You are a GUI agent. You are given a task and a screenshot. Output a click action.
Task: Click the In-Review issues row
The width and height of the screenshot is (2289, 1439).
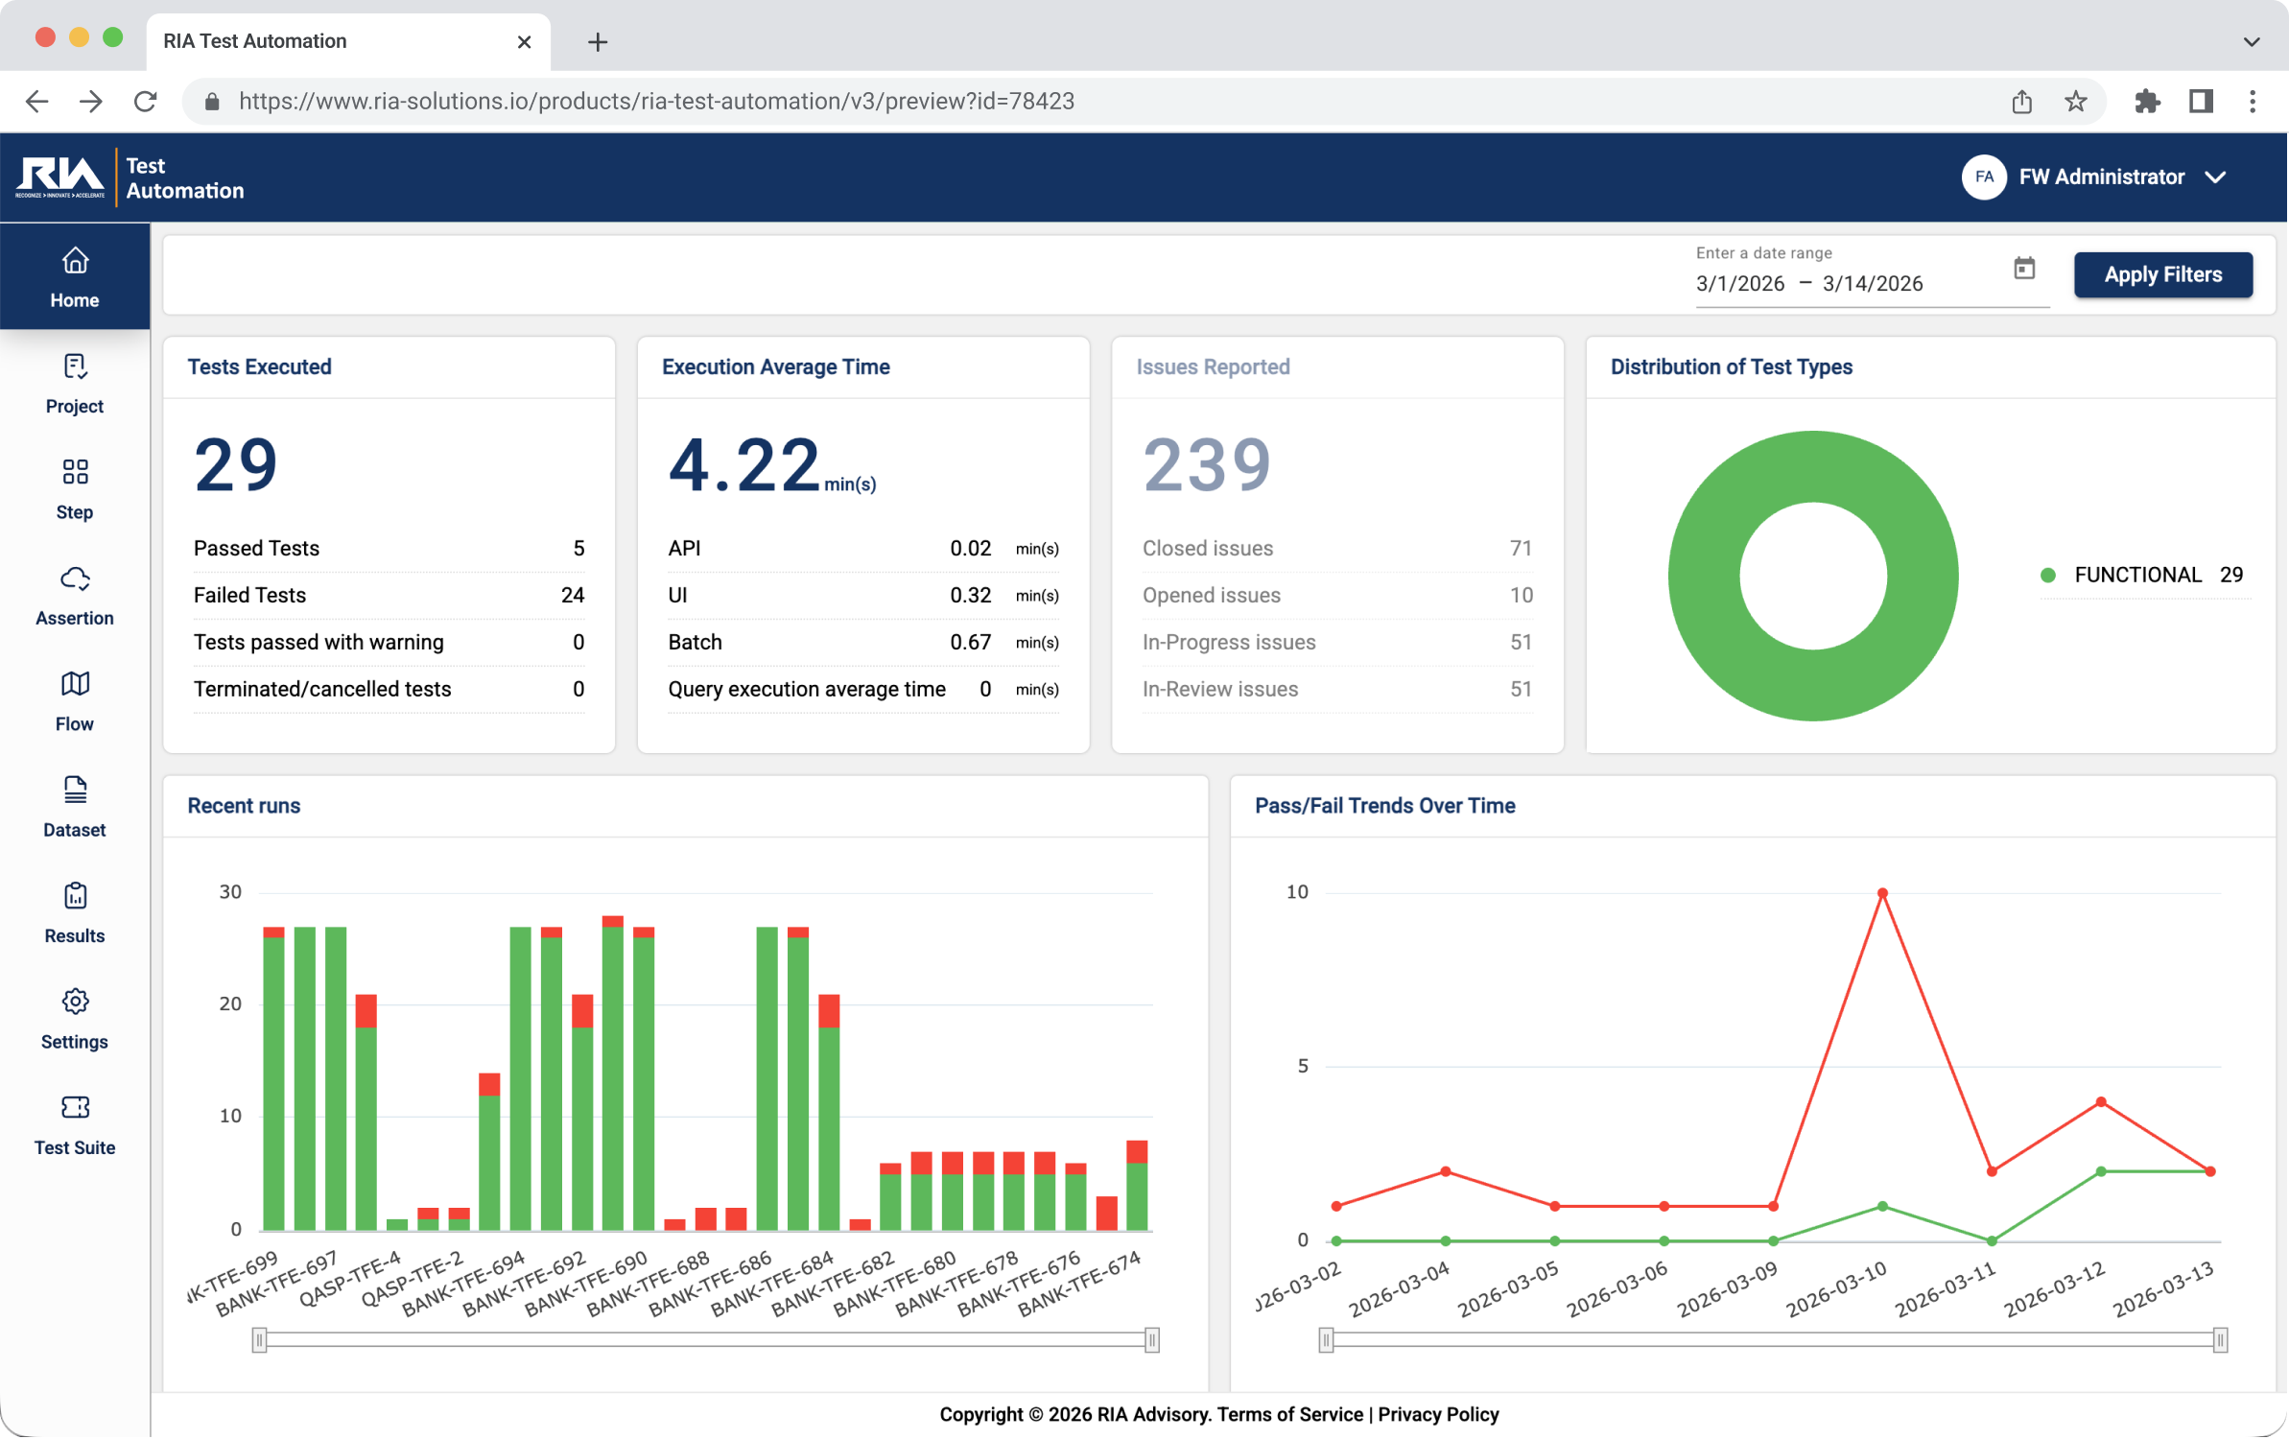(x=1337, y=690)
